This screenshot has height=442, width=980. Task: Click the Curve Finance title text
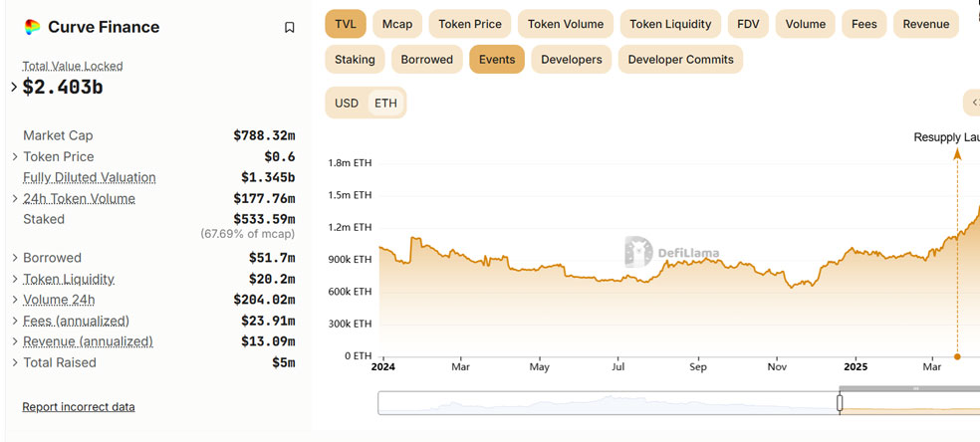point(104,28)
